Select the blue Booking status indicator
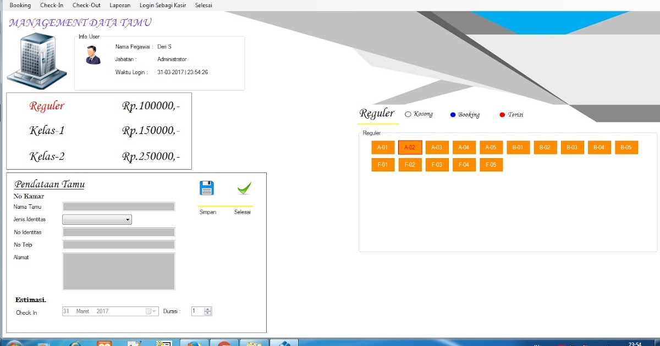Viewport: 660px width, 346px height. [453, 114]
